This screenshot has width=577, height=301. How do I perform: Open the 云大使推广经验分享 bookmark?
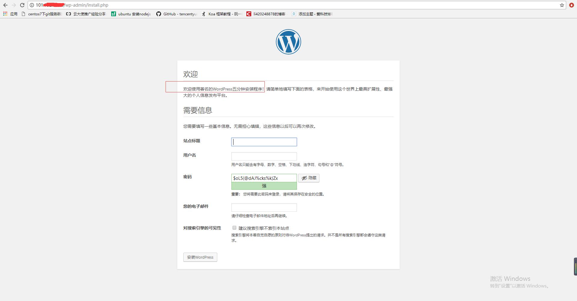pos(86,14)
